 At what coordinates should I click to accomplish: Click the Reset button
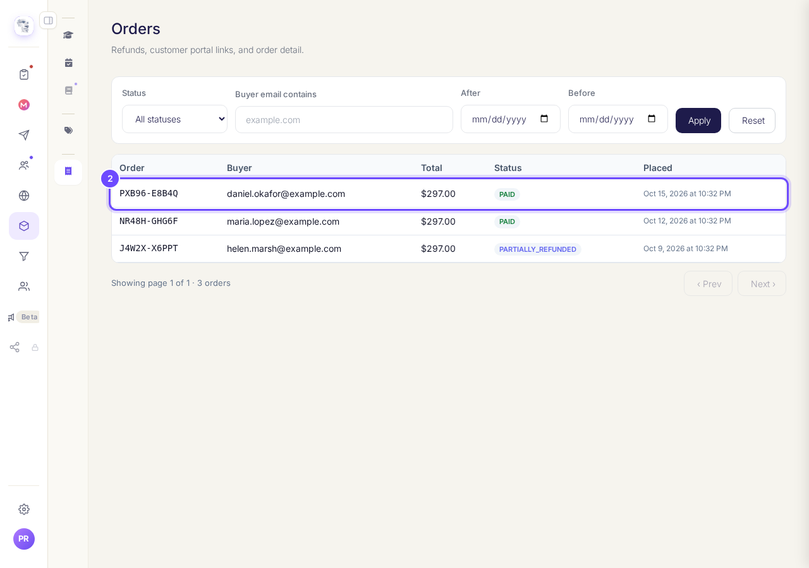pyautogui.click(x=752, y=121)
